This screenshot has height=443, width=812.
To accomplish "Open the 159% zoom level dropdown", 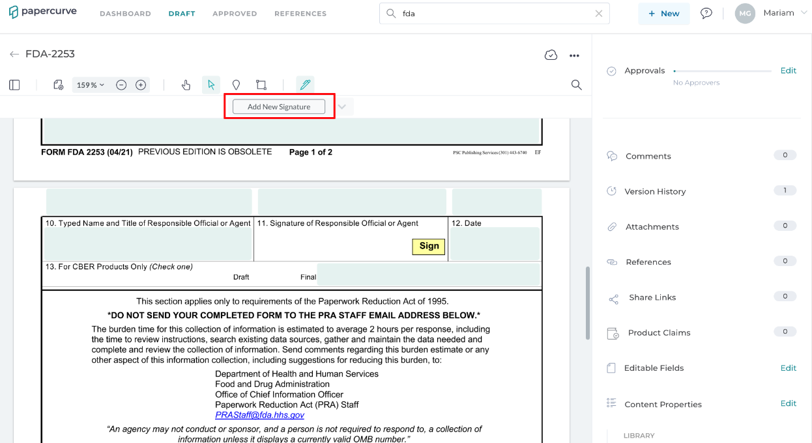I will (91, 85).
